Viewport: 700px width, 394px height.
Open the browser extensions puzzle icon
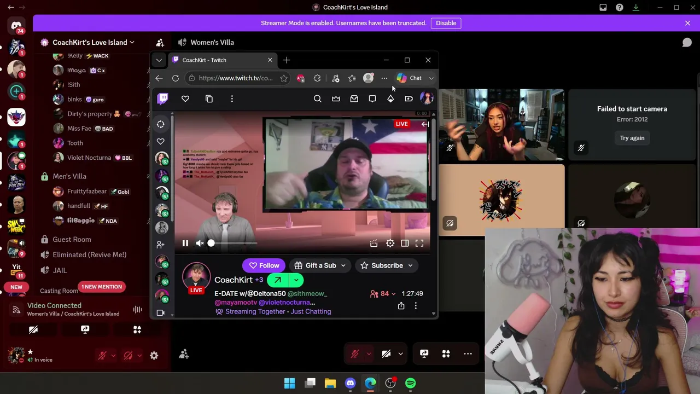point(317,78)
